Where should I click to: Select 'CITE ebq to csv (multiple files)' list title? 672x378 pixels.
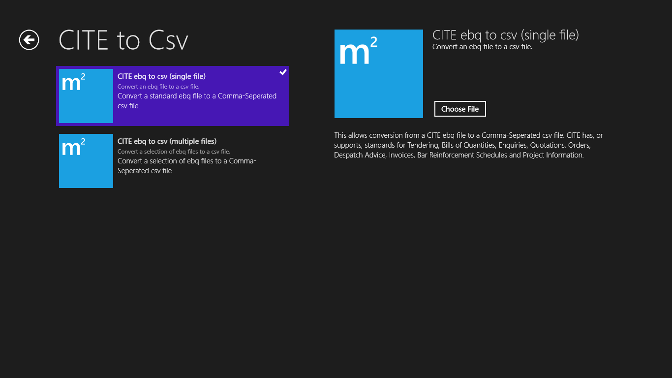pyautogui.click(x=167, y=141)
